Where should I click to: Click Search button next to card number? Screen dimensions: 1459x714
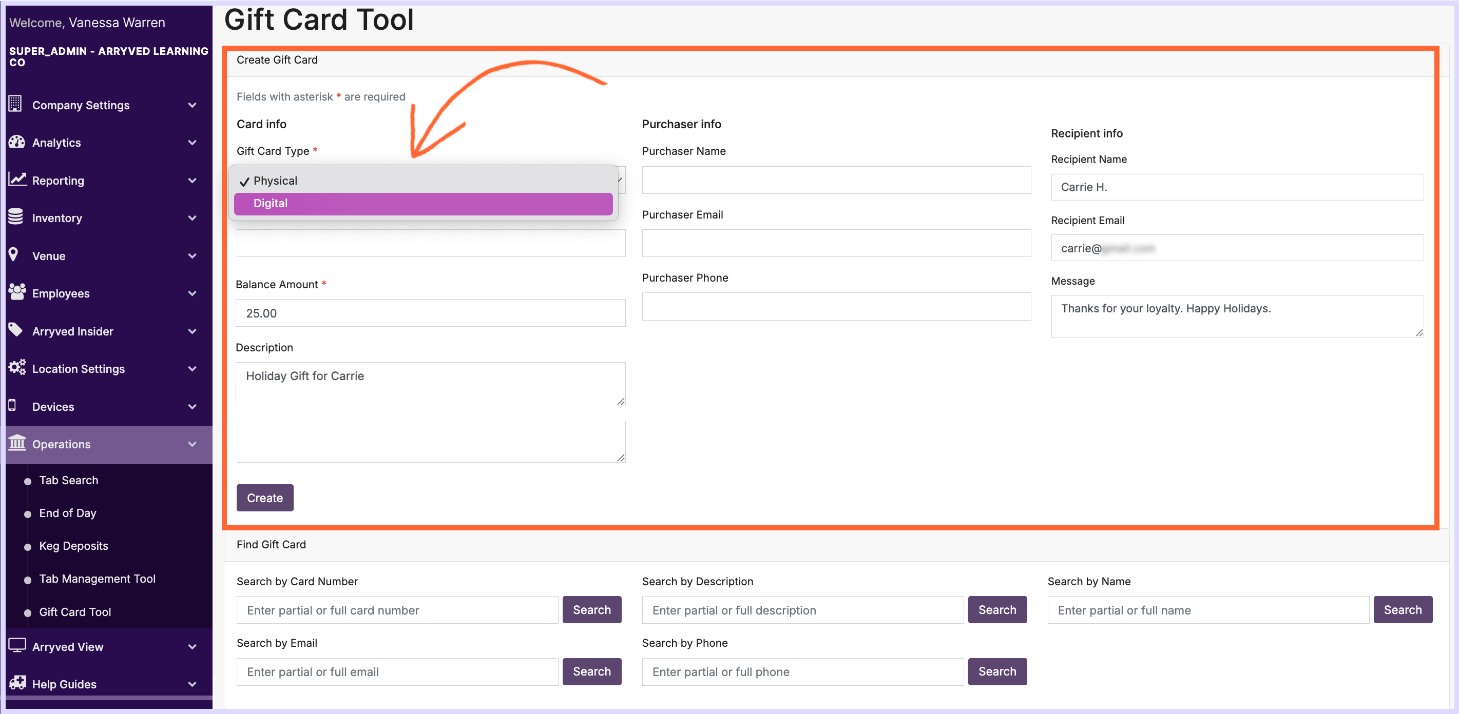pos(591,610)
